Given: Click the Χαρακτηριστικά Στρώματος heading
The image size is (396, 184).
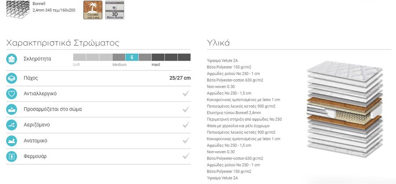Looking at the screenshot, I should coord(62,43).
